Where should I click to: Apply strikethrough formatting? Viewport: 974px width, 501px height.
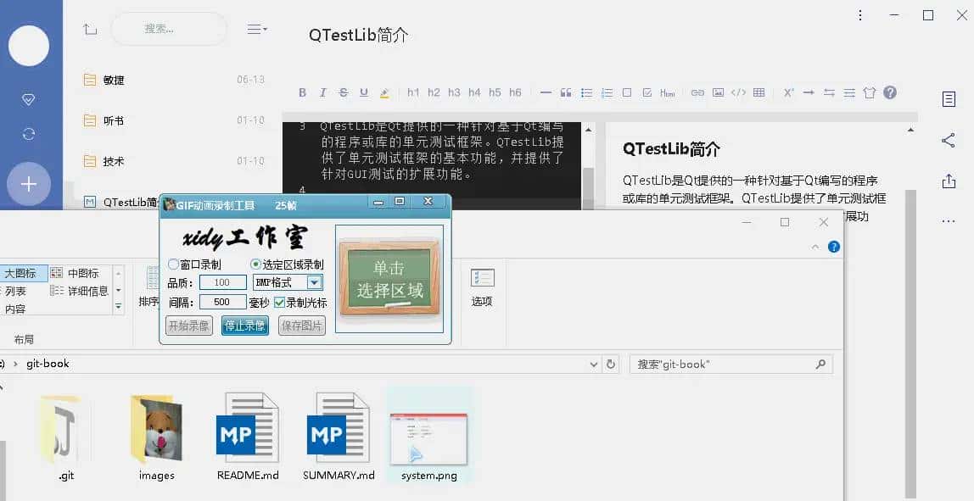pos(343,92)
